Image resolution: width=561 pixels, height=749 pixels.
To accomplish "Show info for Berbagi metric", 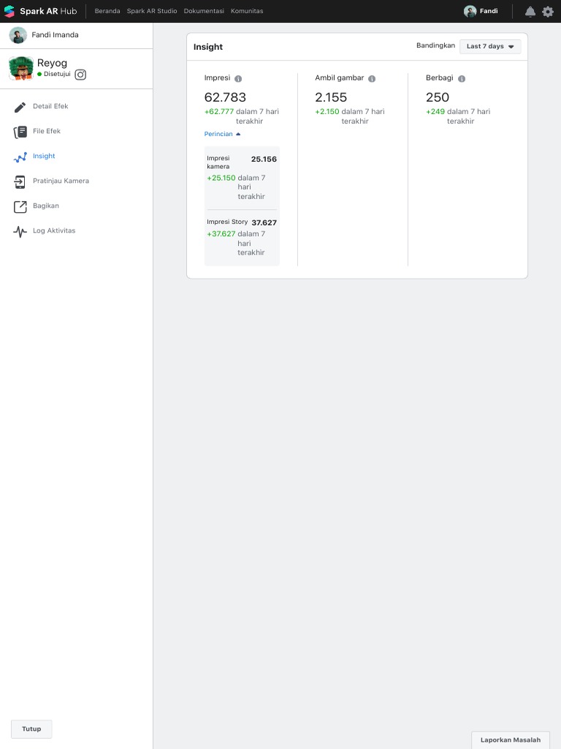I will click(x=462, y=78).
